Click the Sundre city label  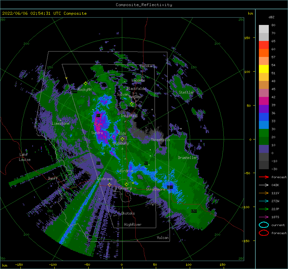pos(97,132)
